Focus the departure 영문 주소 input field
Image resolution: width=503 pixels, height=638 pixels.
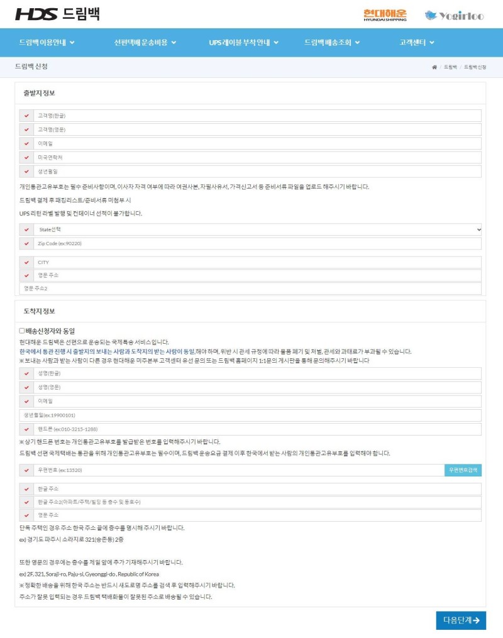point(258,275)
